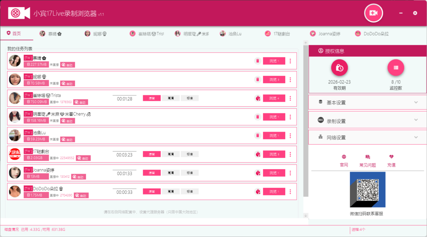
Task: Toggle 自动 recording for 妮娜
Action: (x=68, y=84)
